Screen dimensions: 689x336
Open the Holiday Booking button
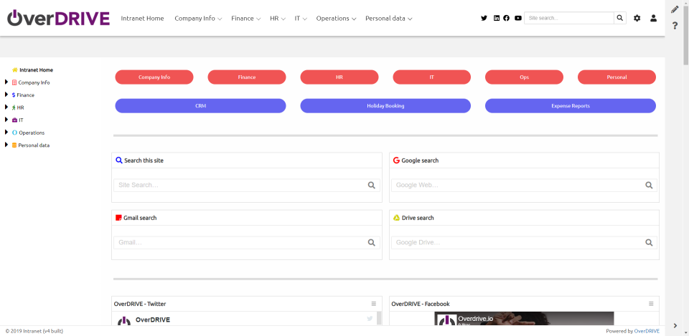[x=385, y=106]
